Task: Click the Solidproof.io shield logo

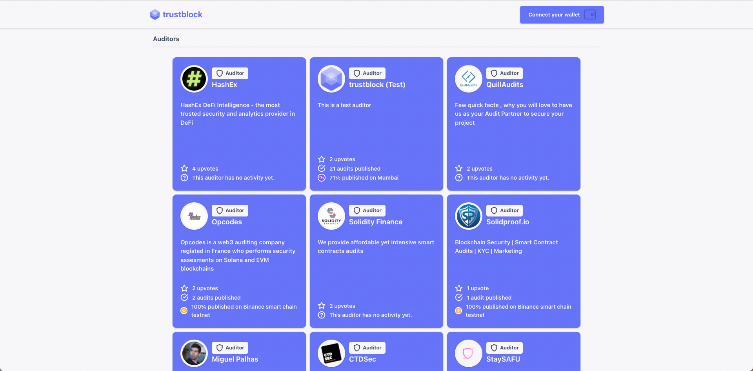Action: [469, 216]
